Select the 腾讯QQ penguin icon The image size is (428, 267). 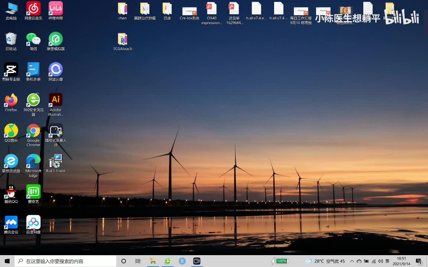point(11,192)
